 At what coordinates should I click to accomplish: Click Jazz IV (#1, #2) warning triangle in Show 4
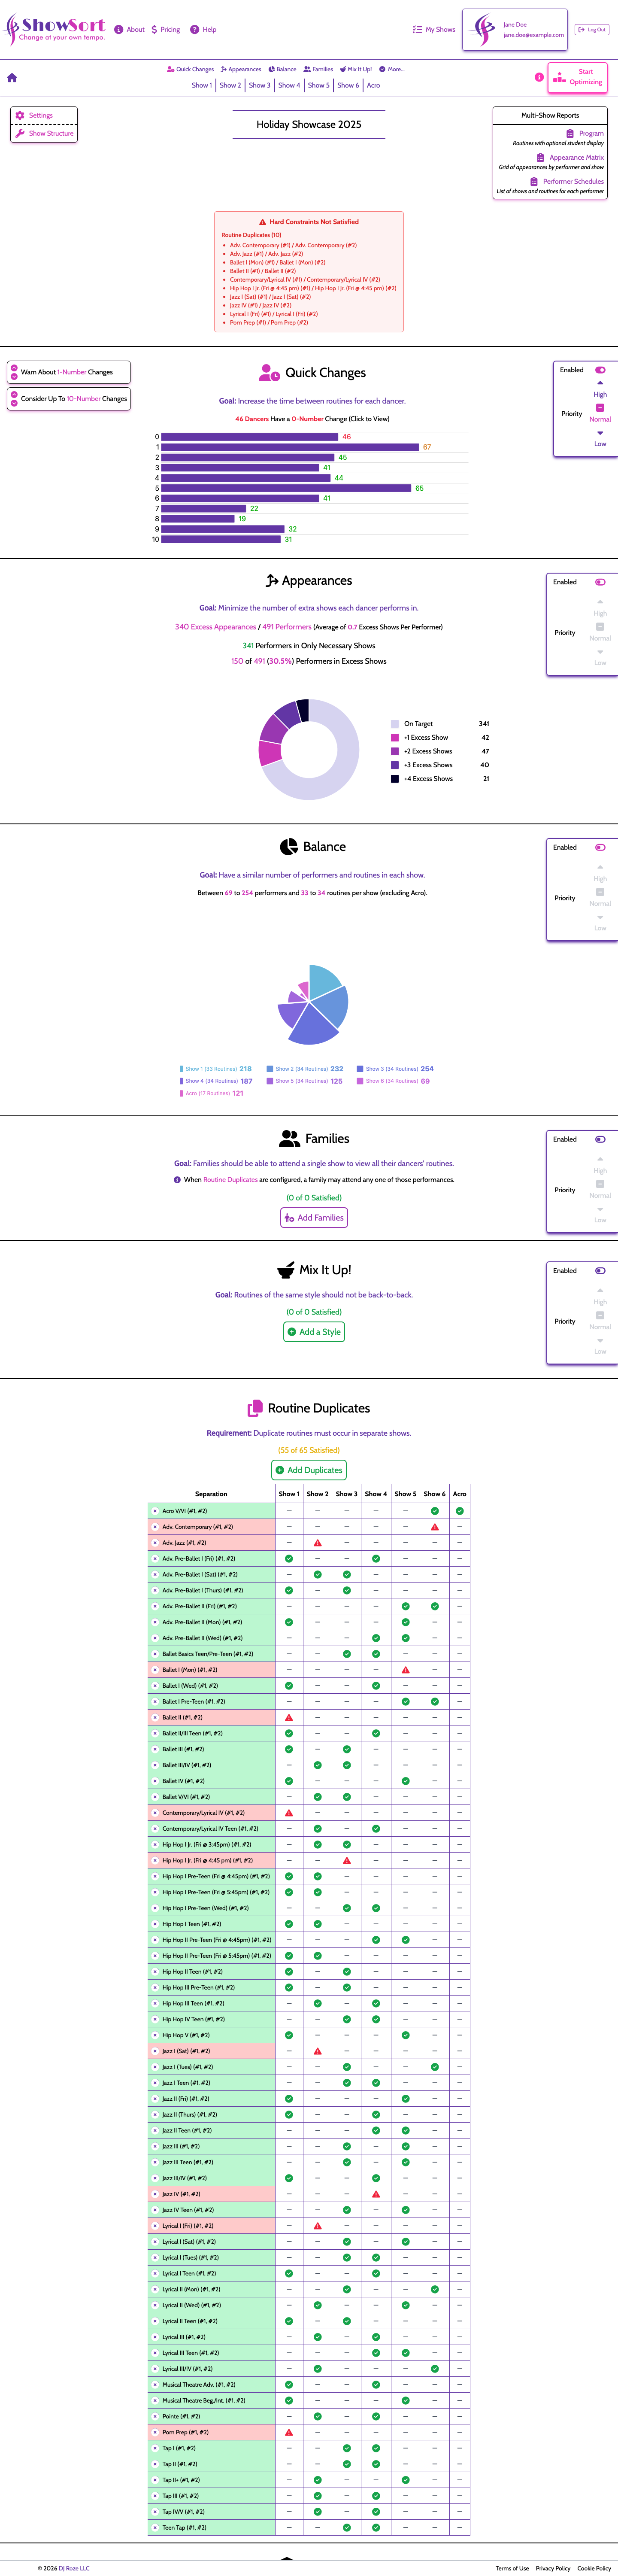(x=376, y=2194)
